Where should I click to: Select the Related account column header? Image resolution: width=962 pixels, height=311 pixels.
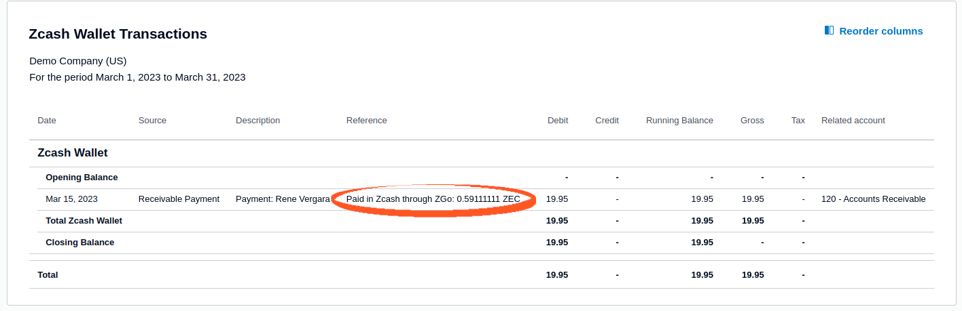(853, 121)
